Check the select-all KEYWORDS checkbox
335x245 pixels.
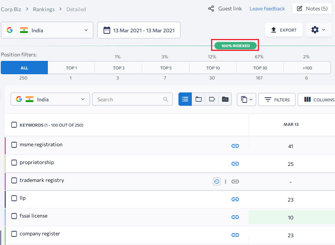click(x=14, y=125)
